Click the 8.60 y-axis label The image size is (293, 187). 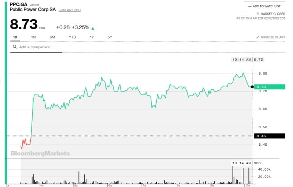(263, 109)
